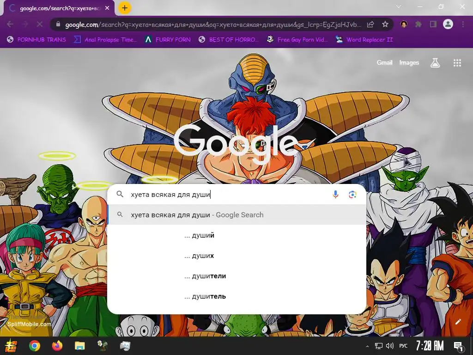The height and width of the screenshot is (355, 473).
Task: Click the magnifier icon in search box
Action: [120, 194]
